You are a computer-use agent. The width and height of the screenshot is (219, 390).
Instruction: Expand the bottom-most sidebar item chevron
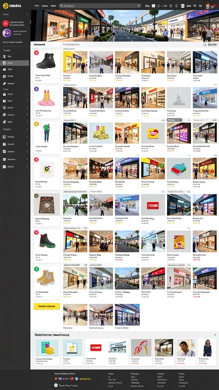coord(27,167)
